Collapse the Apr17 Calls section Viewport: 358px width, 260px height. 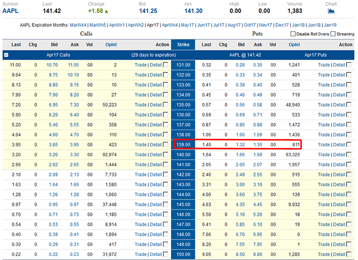pyautogui.click(x=6, y=55)
